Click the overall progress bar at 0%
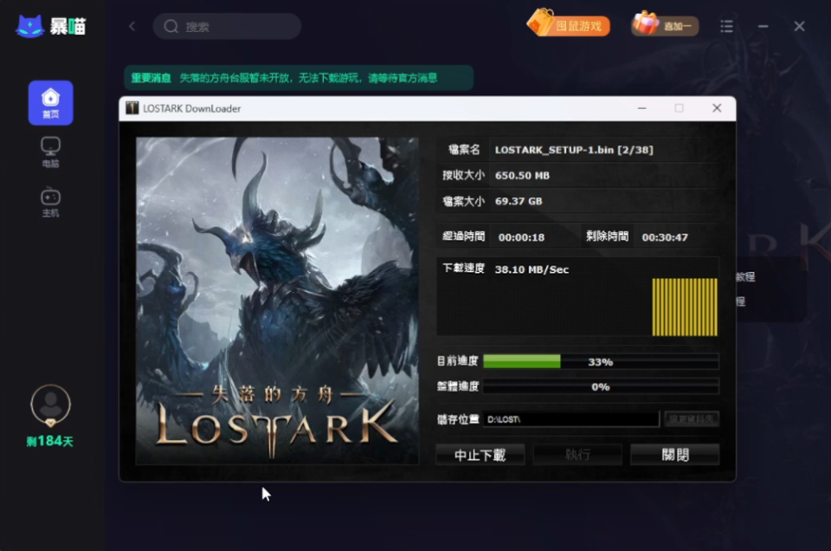The width and height of the screenshot is (831, 551). [x=601, y=386]
